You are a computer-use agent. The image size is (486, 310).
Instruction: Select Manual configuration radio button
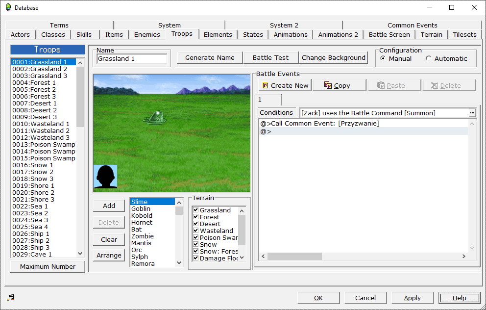coord(383,58)
